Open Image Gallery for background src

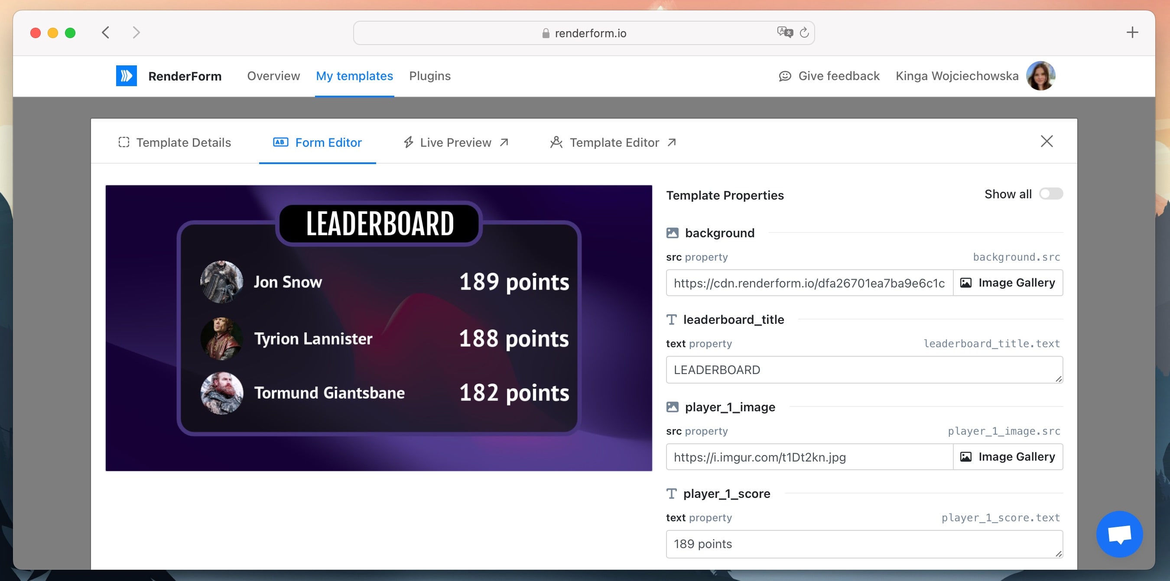[1008, 283]
